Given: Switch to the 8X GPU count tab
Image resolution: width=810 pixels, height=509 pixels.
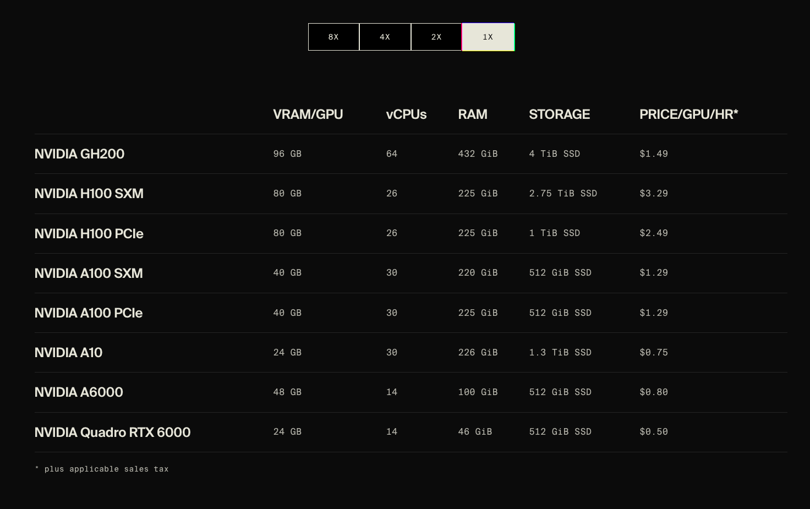Looking at the screenshot, I should (333, 37).
